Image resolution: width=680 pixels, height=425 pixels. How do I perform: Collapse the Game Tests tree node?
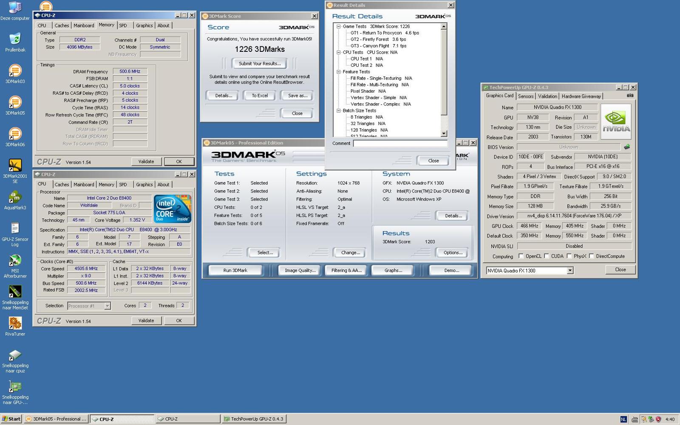[339, 26]
